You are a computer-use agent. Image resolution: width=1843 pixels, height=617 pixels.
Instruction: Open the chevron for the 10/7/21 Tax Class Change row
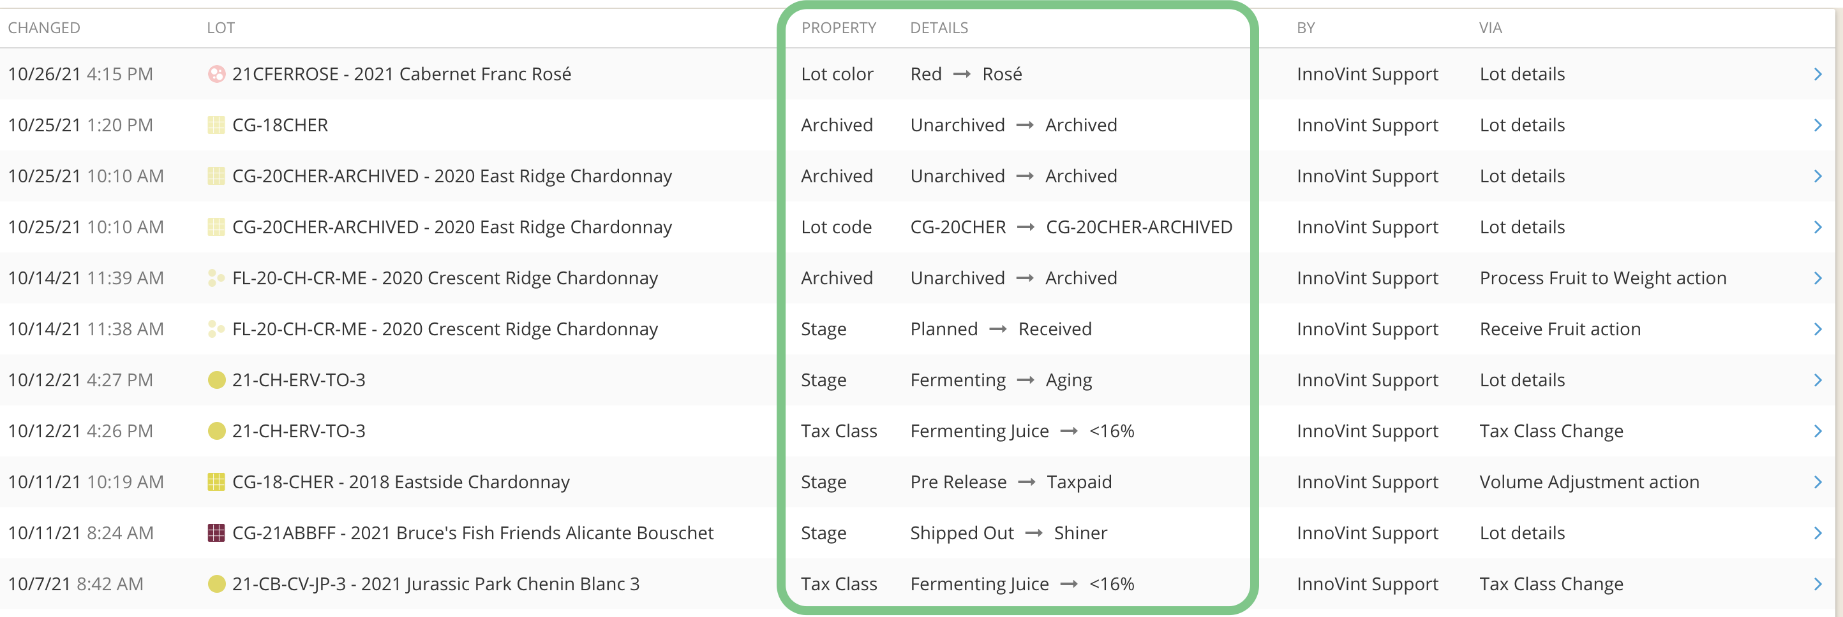click(1818, 584)
